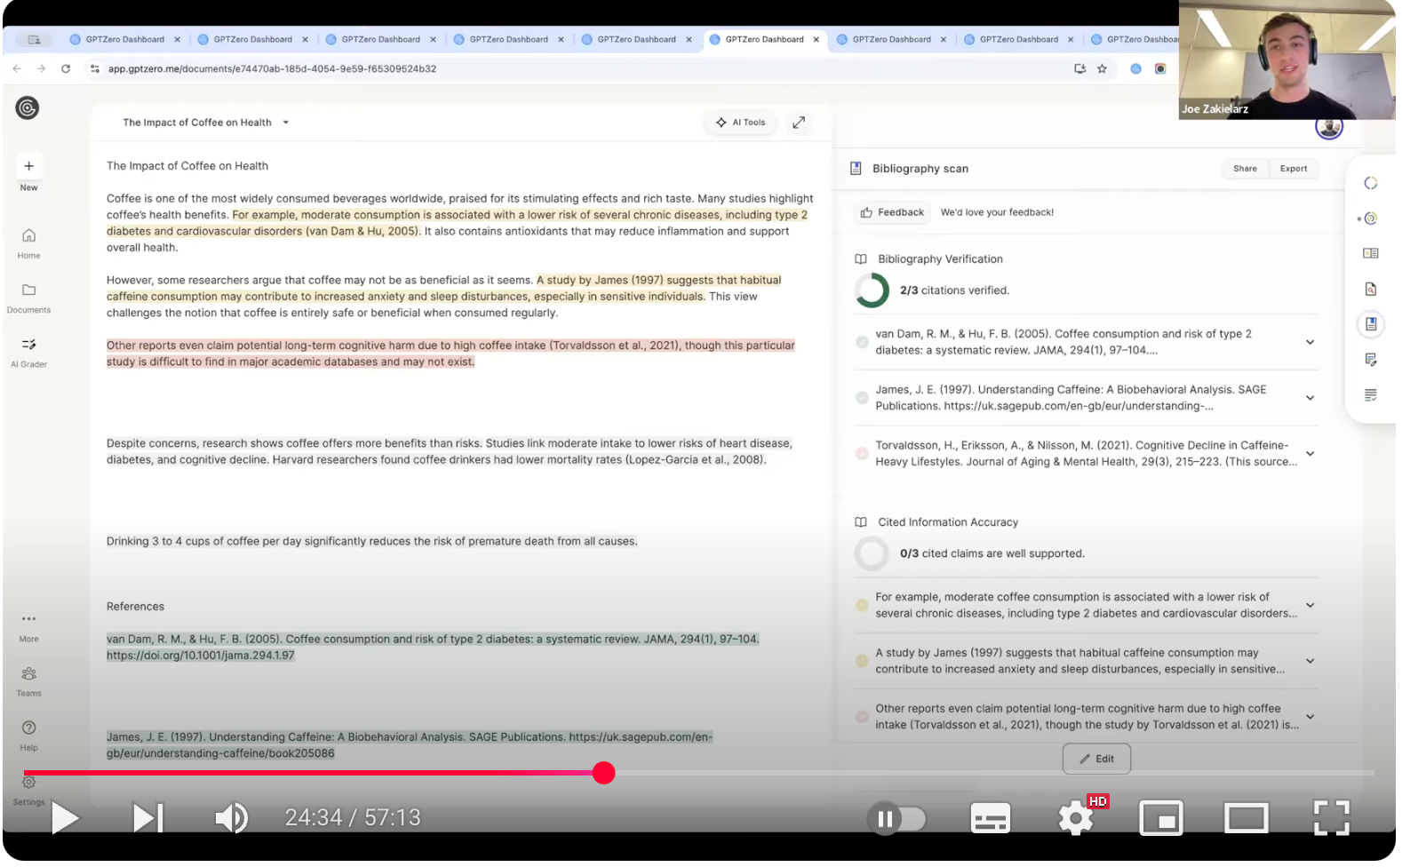Click the browser forward arrow
1402x867 pixels.
[x=41, y=68]
